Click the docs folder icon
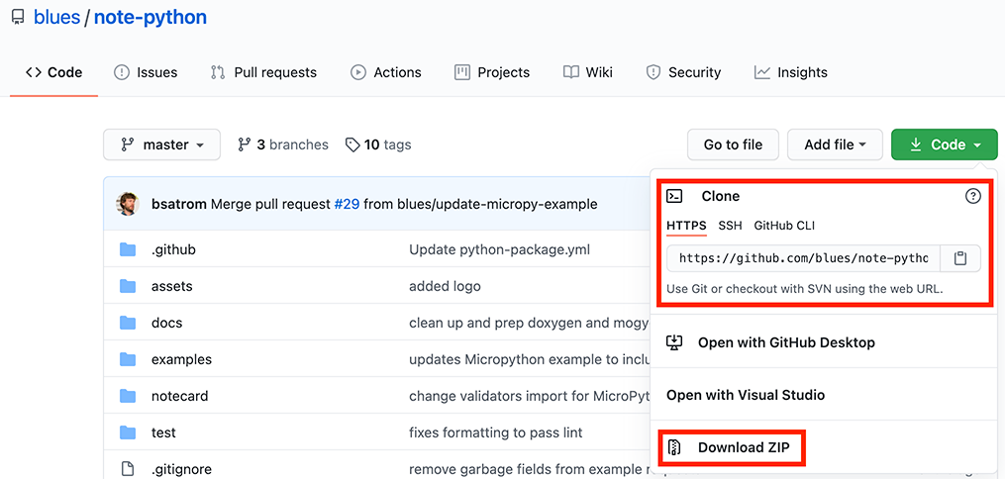 coord(128,323)
